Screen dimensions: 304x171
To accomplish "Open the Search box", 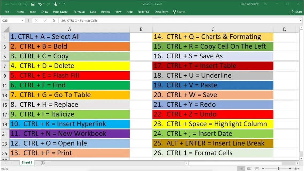I will tap(179, 12).
